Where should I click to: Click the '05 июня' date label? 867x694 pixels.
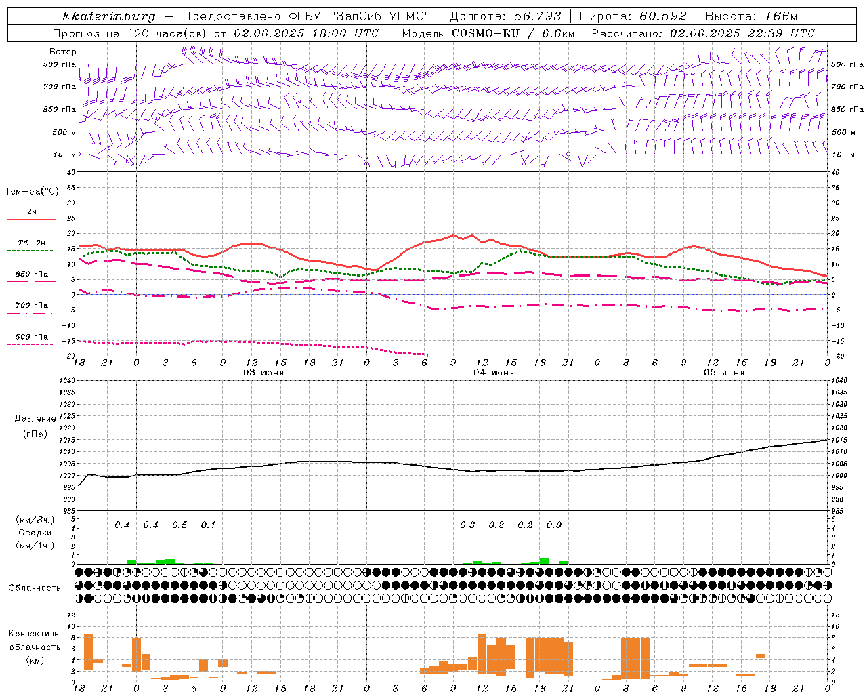tap(723, 373)
